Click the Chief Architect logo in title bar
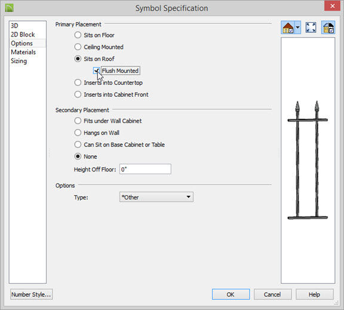This screenshot has width=344, height=310. (x=9, y=8)
